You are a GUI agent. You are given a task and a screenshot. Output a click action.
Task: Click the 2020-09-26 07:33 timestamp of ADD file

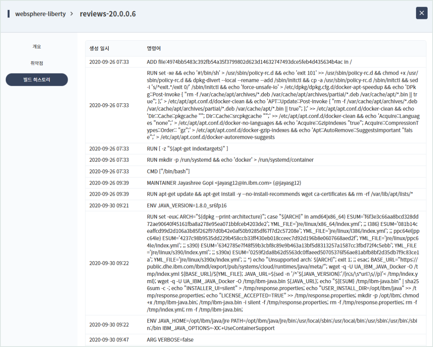pos(109,62)
